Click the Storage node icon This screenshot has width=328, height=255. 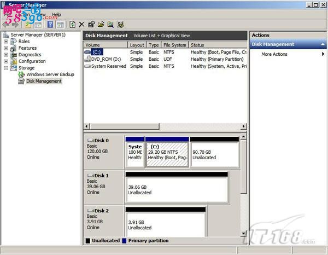(14, 68)
